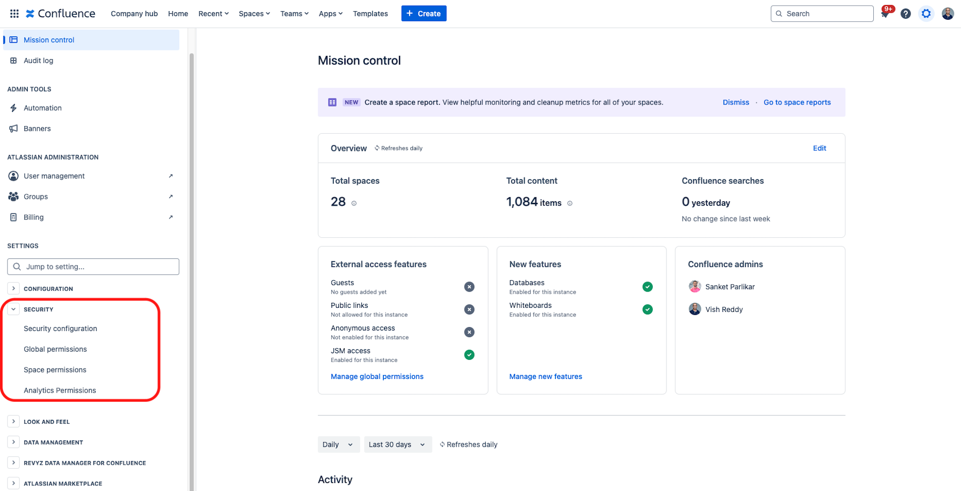This screenshot has height=491, width=961.
Task: Click the "Jump to setting" search field
Action: click(93, 266)
